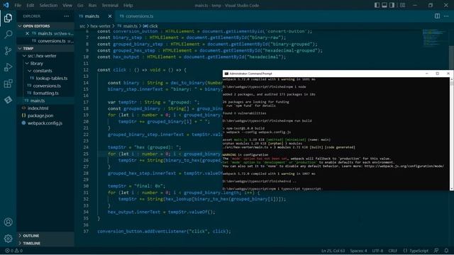Show errors and warnings in status bar

pos(14,251)
